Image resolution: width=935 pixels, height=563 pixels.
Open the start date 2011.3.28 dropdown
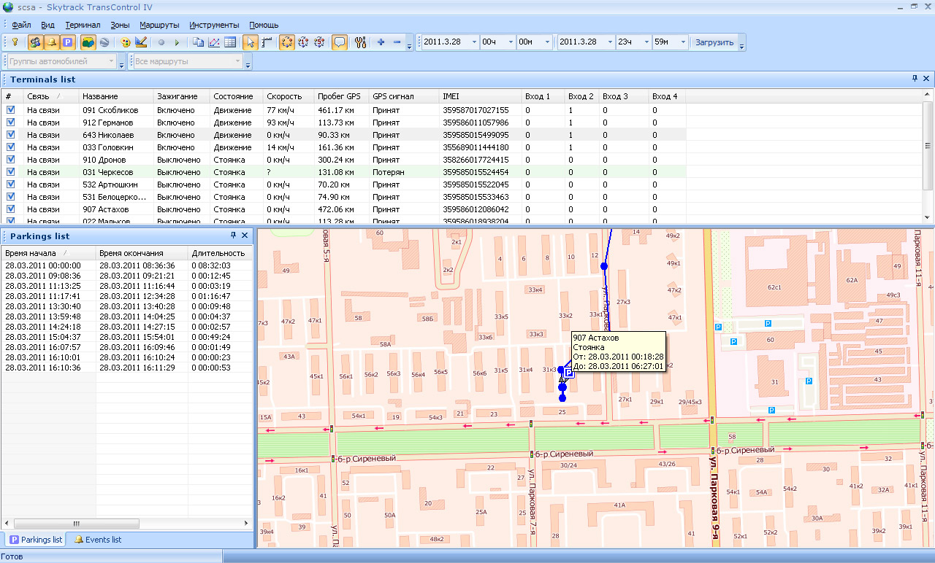click(473, 42)
